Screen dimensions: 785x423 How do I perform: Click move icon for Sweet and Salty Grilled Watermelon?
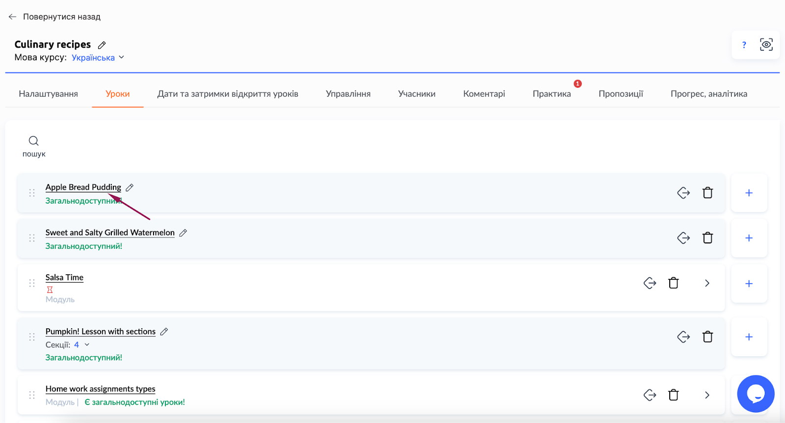pyautogui.click(x=683, y=238)
